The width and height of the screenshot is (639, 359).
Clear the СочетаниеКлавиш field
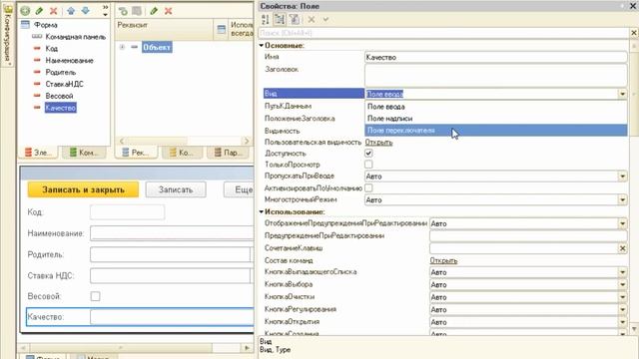click(622, 248)
